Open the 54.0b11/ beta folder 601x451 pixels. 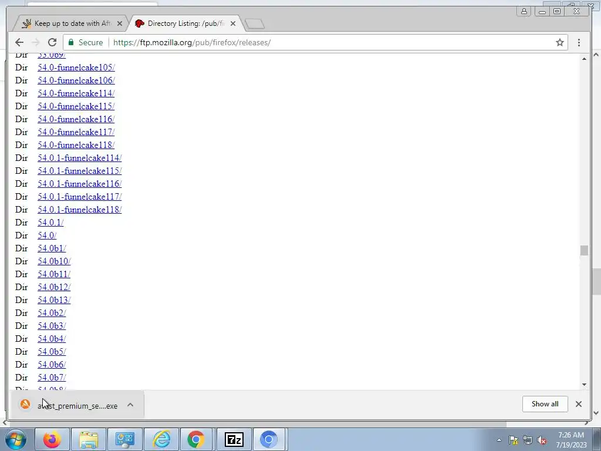54,274
